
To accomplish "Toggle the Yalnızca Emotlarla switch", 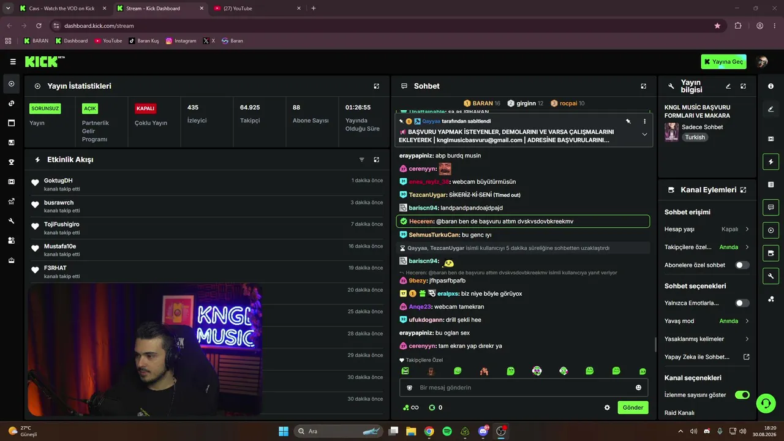I will point(742,303).
